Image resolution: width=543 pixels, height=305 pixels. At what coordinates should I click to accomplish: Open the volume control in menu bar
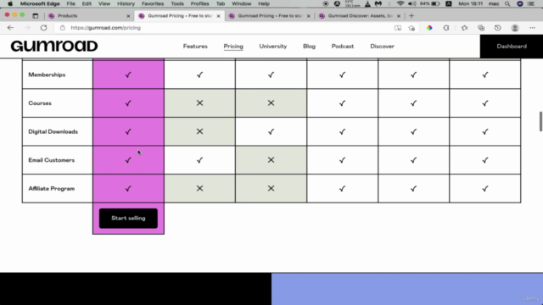[411, 3]
